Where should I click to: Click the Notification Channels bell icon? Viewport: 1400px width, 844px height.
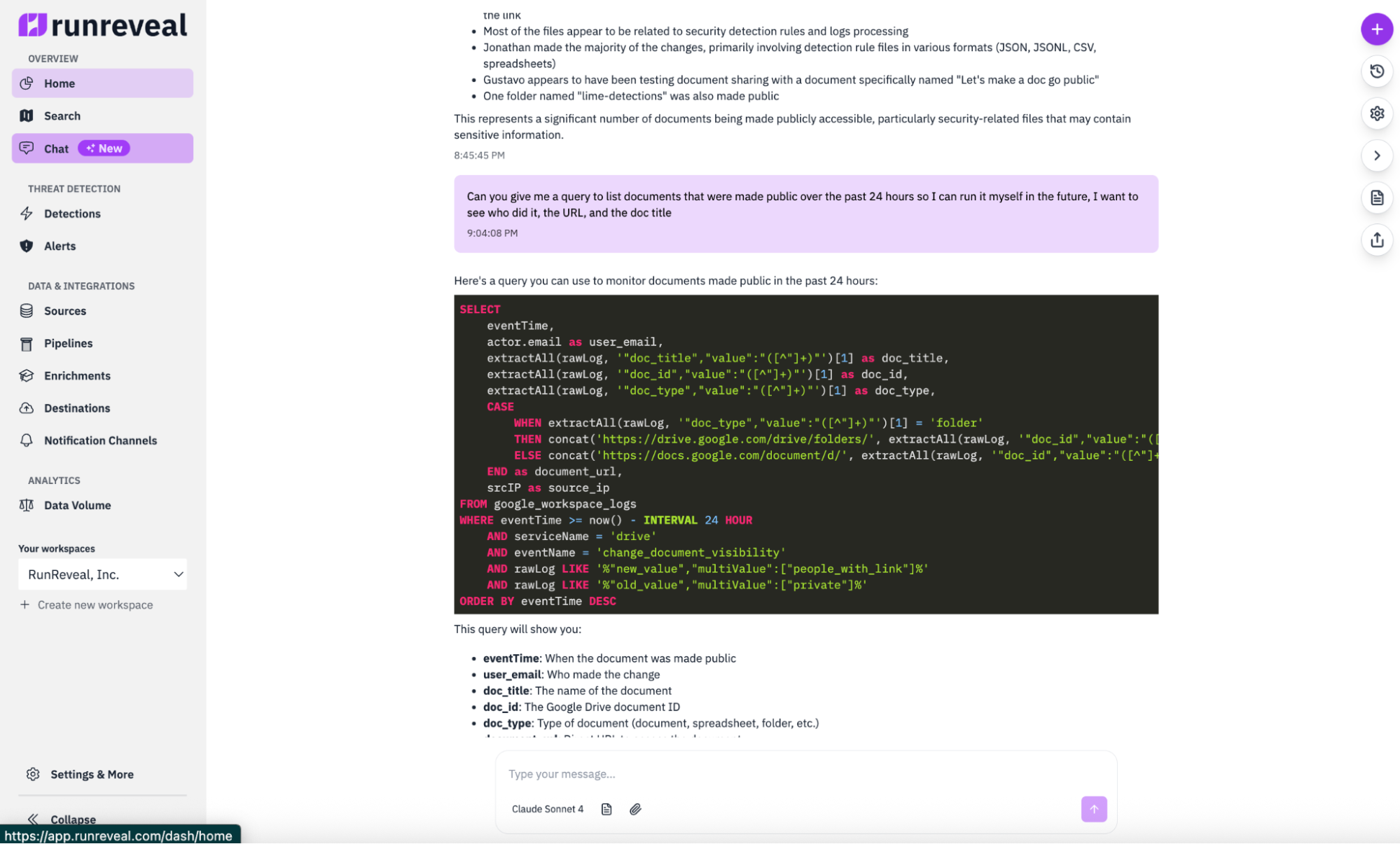point(27,441)
